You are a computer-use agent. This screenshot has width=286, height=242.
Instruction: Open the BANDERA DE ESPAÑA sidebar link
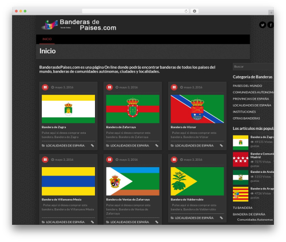tap(249, 215)
